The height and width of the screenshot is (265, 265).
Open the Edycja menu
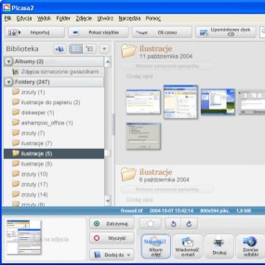click(x=24, y=18)
